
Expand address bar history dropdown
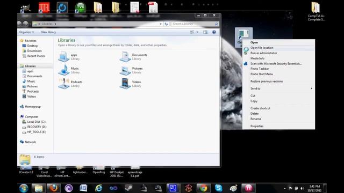click(161, 24)
